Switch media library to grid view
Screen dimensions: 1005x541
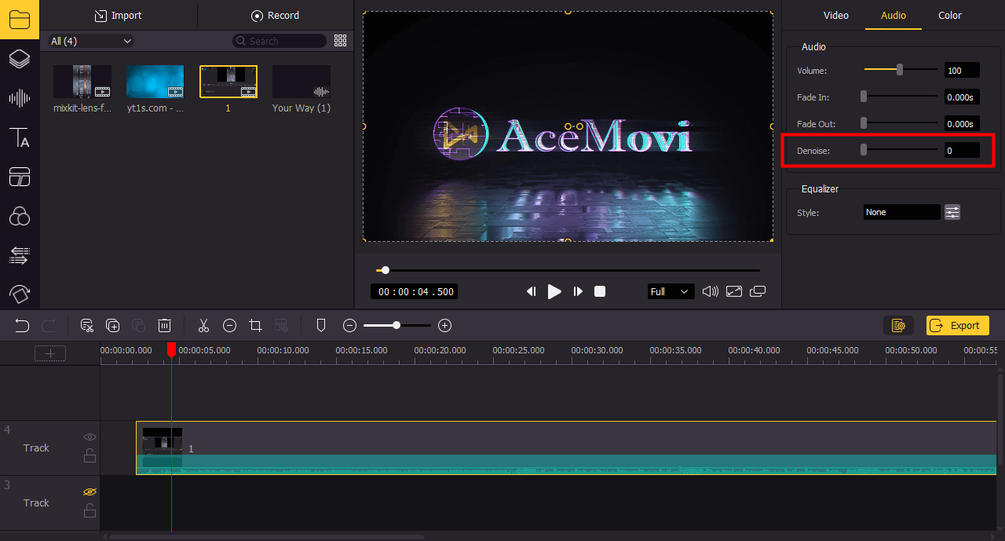pyautogui.click(x=340, y=41)
